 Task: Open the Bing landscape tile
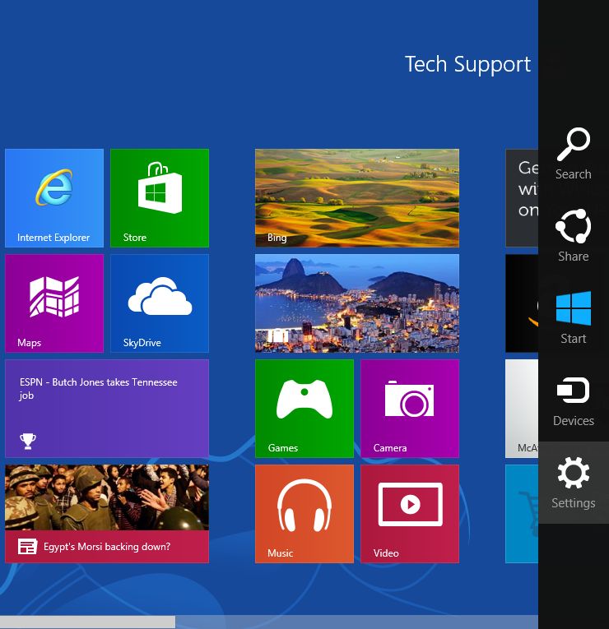click(357, 198)
